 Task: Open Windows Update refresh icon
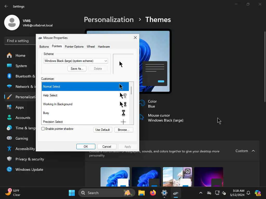[9, 169]
